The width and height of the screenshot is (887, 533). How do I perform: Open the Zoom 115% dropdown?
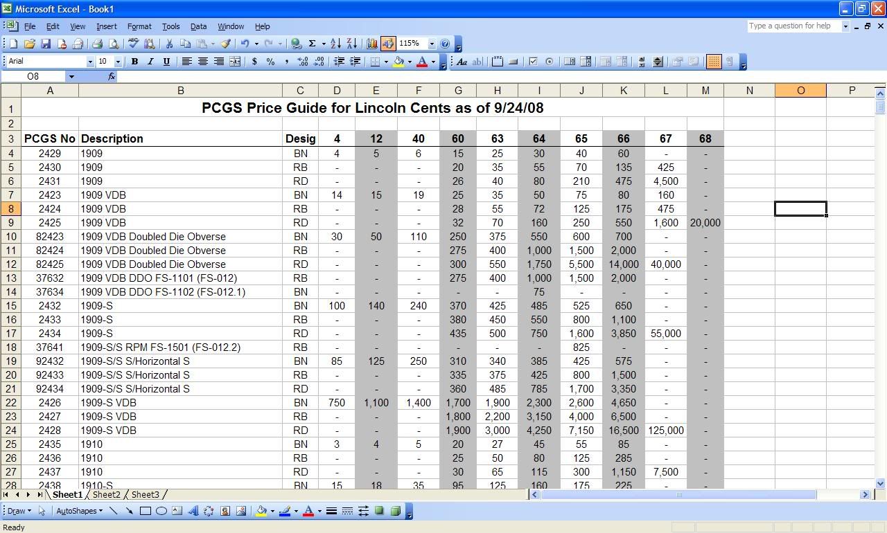point(431,44)
